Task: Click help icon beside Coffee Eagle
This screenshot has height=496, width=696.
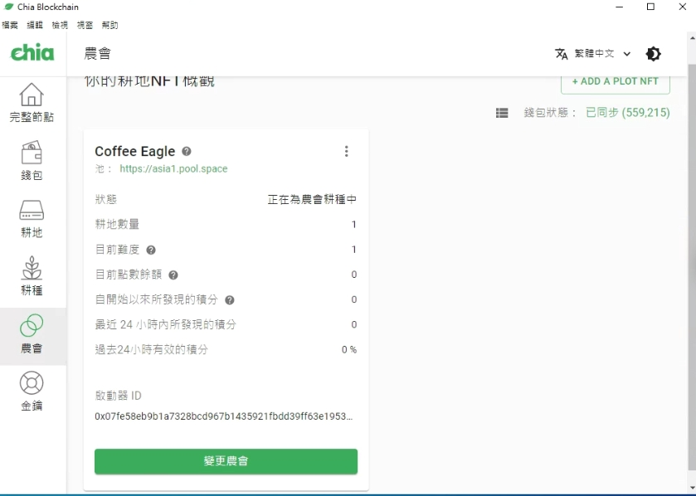Action: [187, 151]
